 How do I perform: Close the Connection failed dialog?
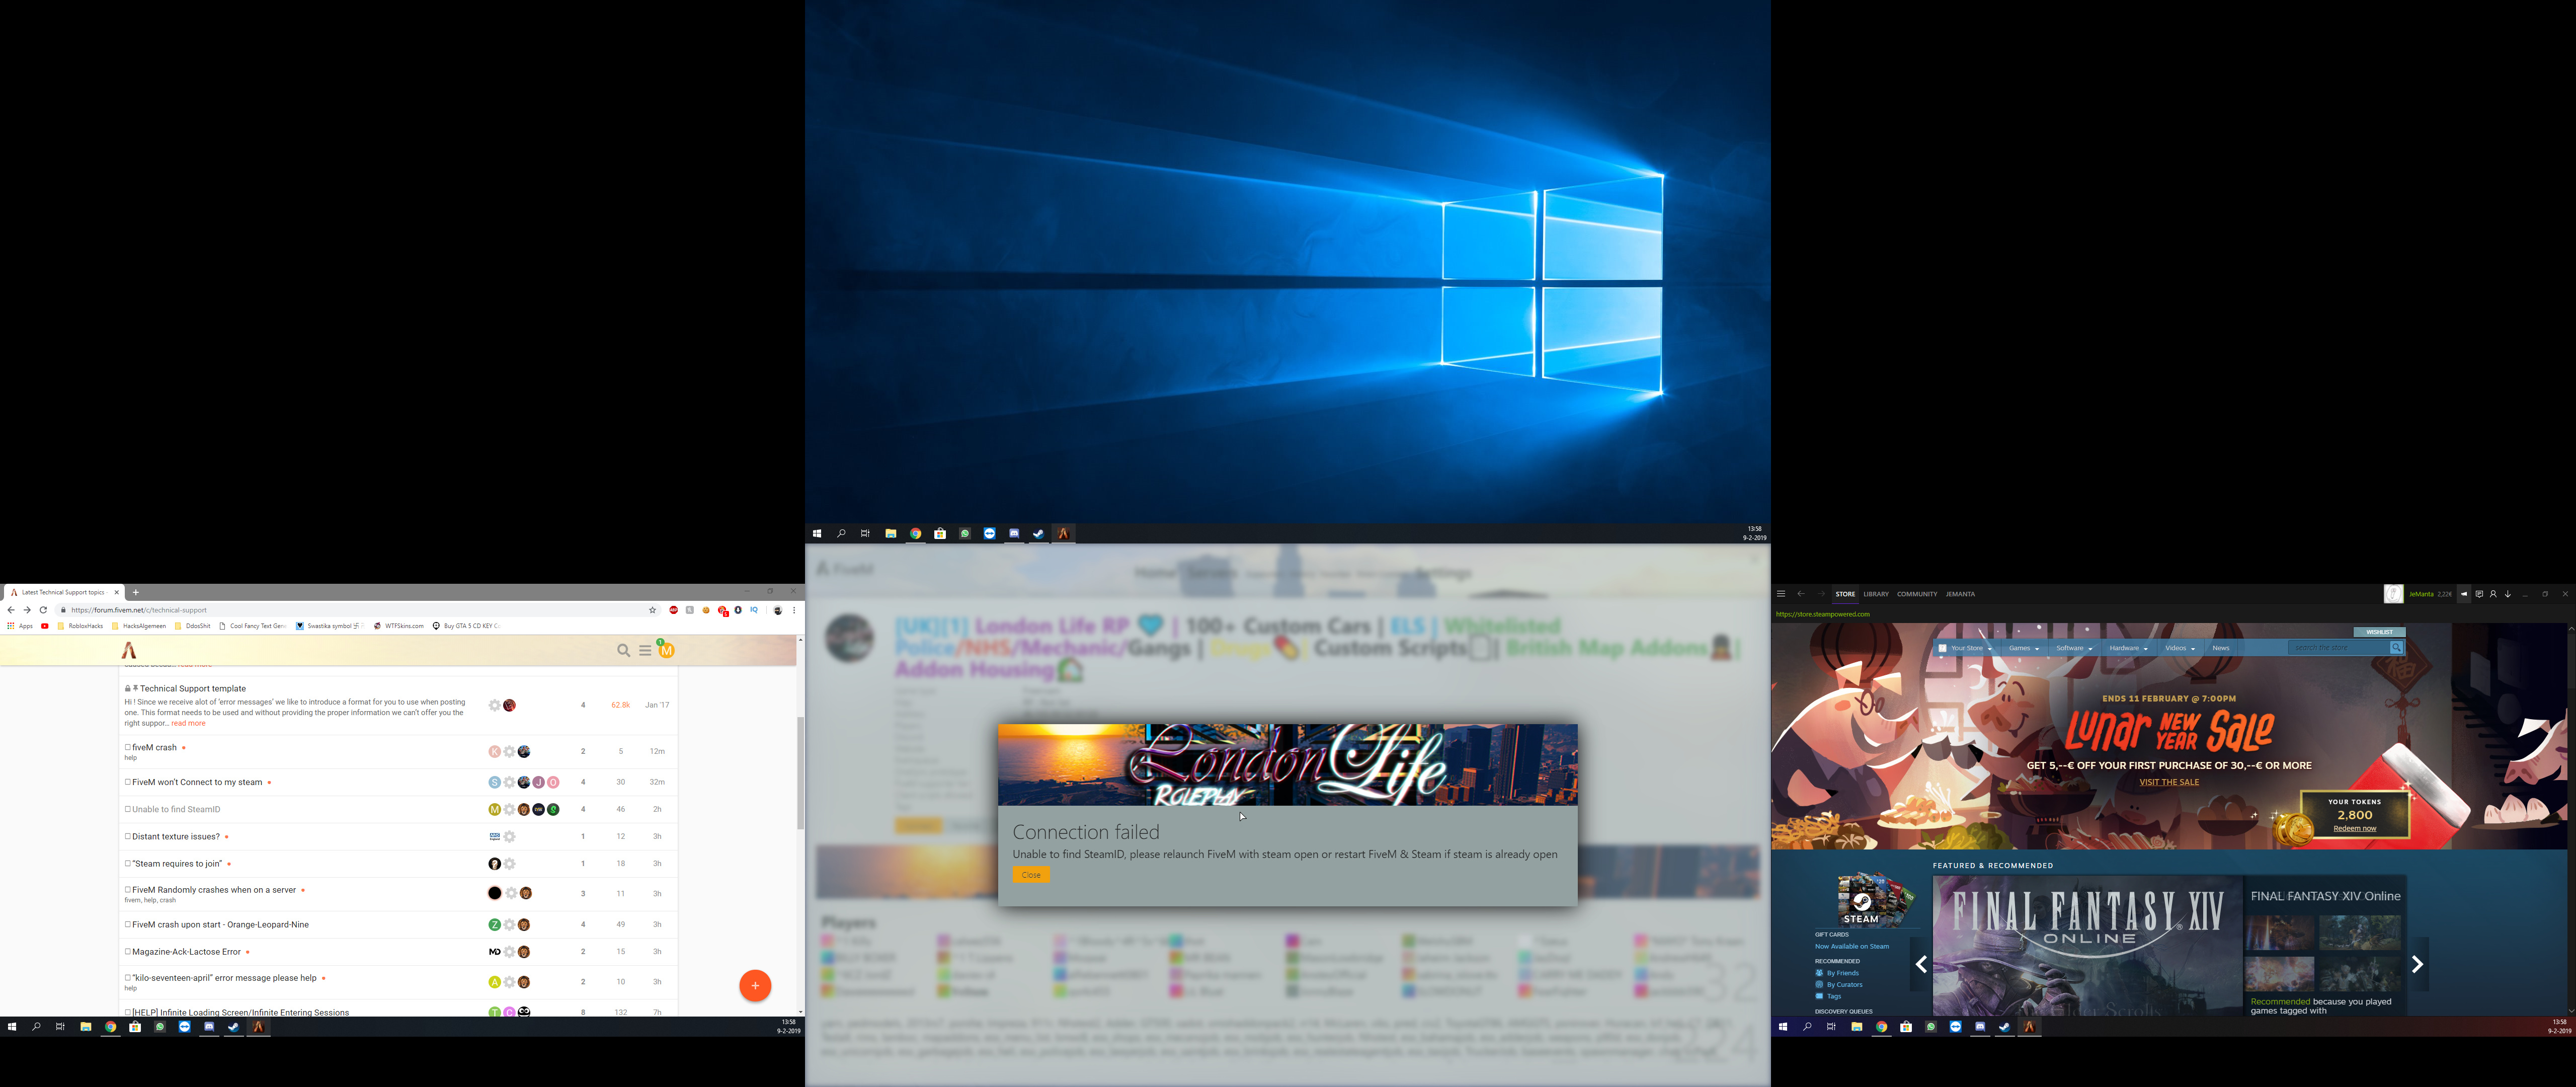point(1031,875)
